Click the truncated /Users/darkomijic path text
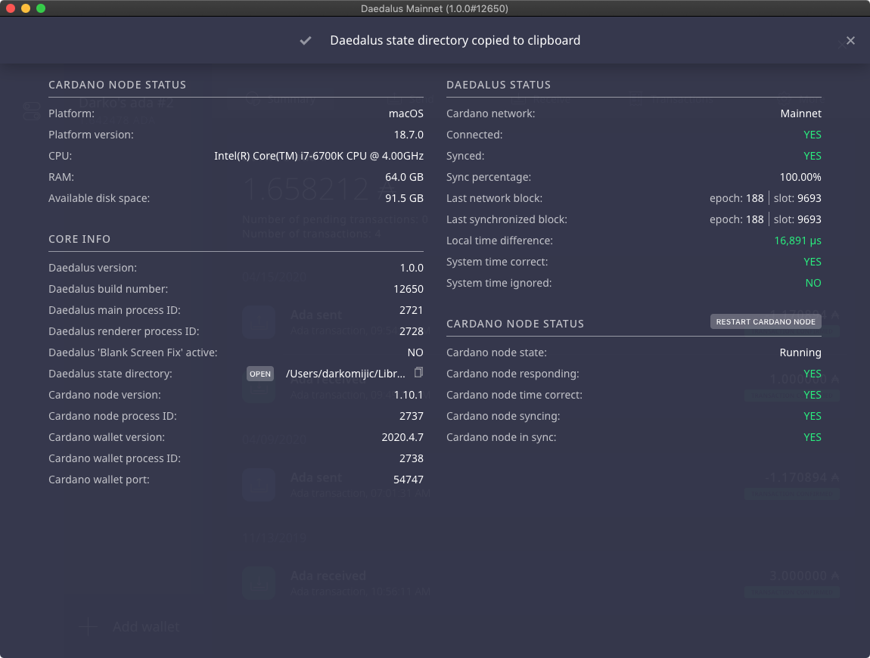 (x=345, y=374)
